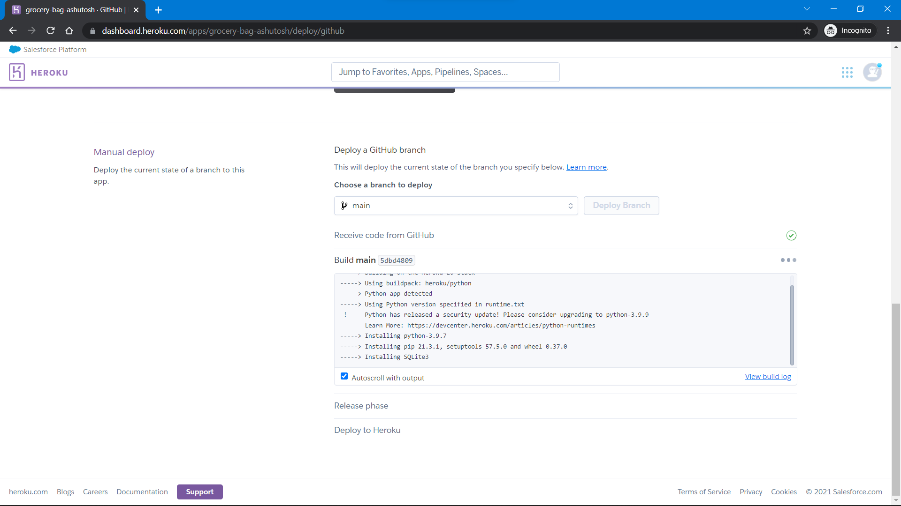This screenshot has height=506, width=901.
Task: Click the build log scrollbar
Action: [x=792, y=325]
